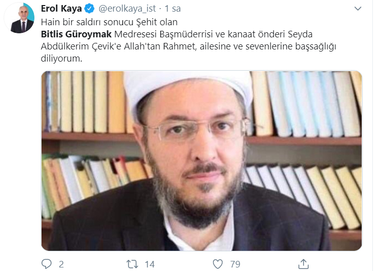Screen dimensions: 386x271
Task: Open Erol Kaya's round profile avatar
Action: click(19, 18)
